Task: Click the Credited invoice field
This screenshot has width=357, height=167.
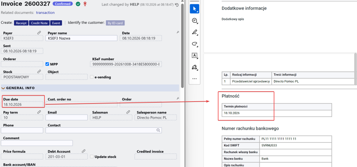Action: (156, 157)
